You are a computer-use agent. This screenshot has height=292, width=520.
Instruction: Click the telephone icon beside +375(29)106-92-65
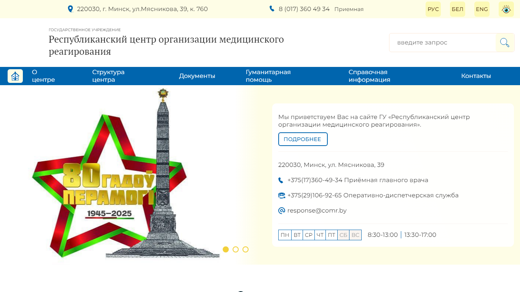click(x=282, y=195)
